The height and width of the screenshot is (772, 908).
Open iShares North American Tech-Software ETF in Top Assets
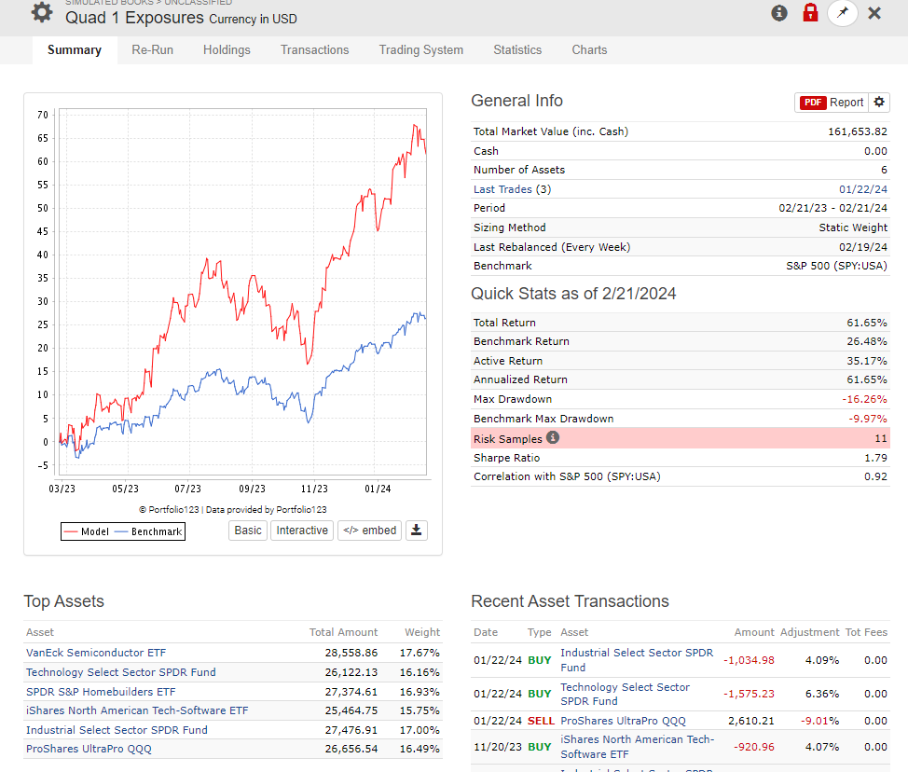point(137,710)
